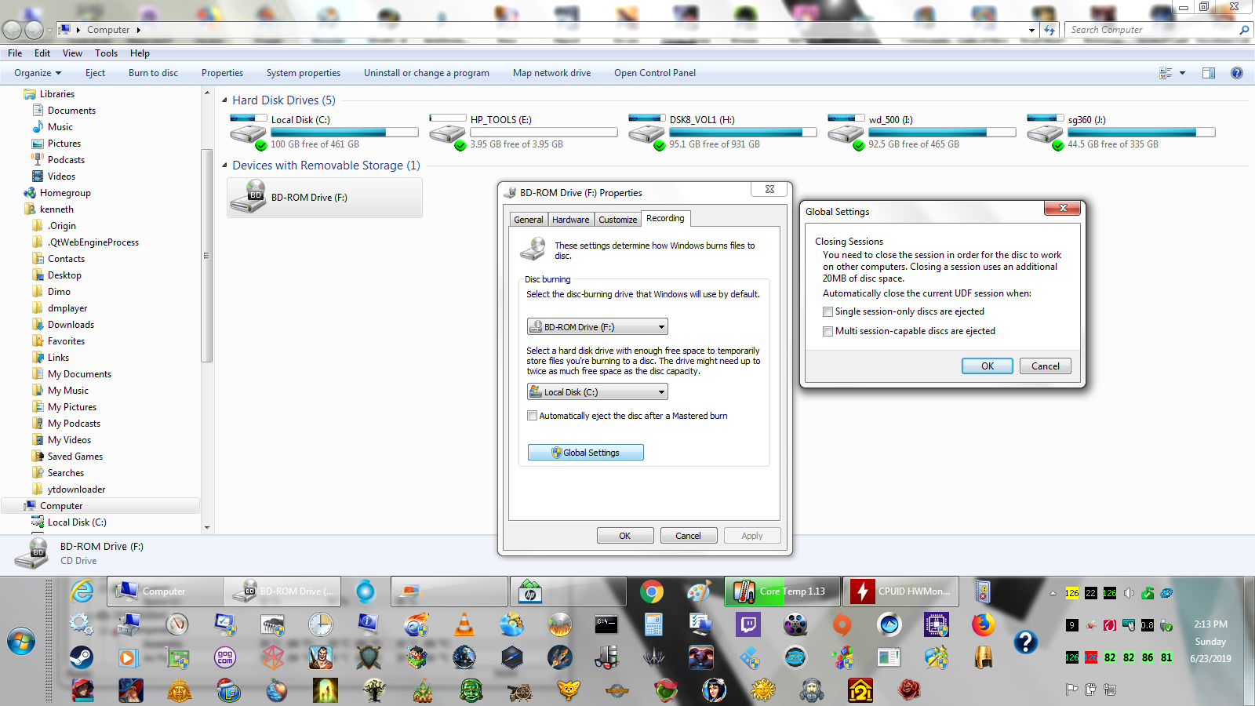Viewport: 1255px width, 706px height.
Task: Select Downloads in the navigation tree
Action: coord(71,325)
